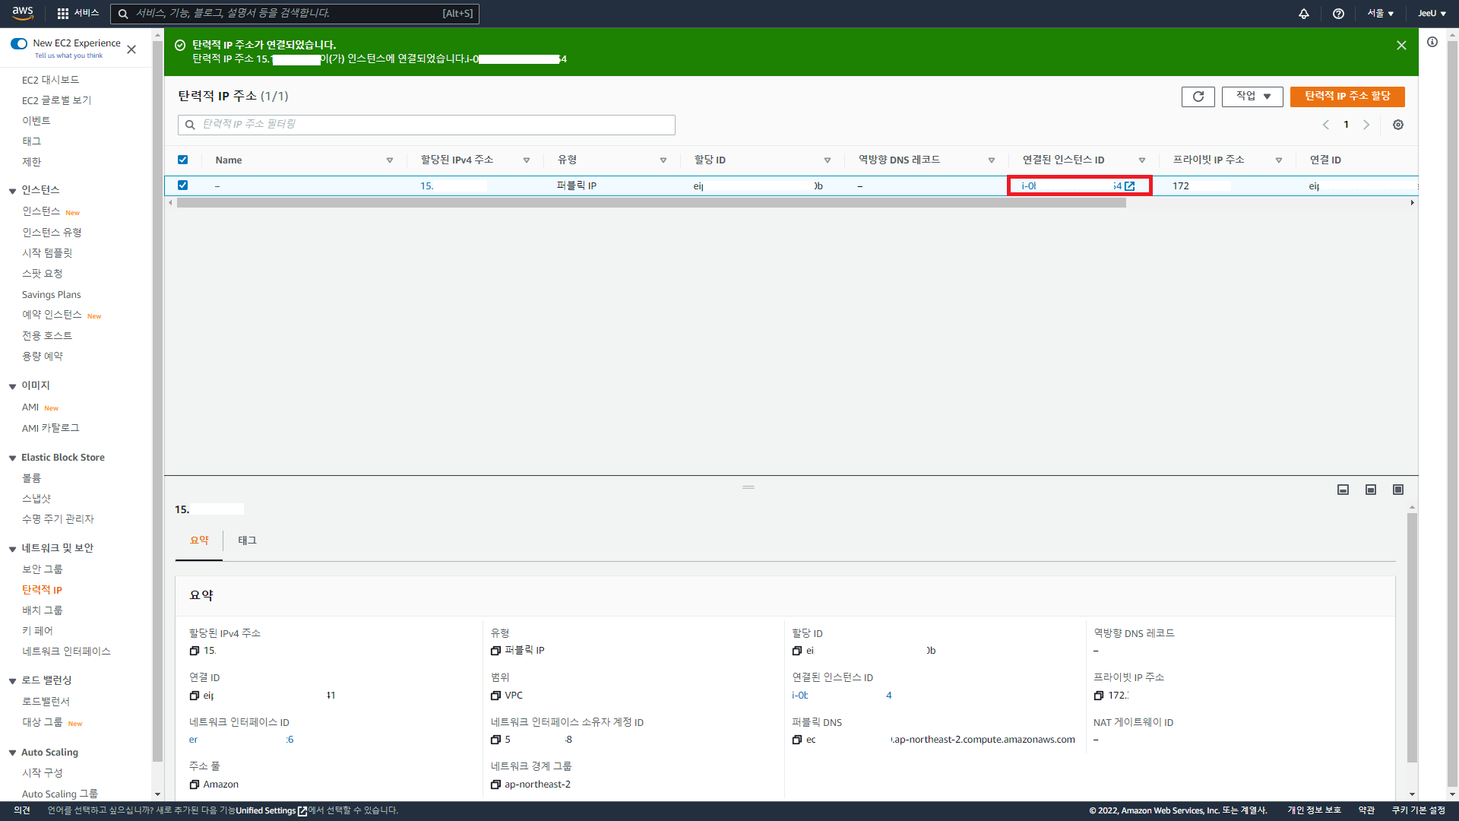Click the notifications bell icon
1459x821 pixels.
(x=1303, y=14)
